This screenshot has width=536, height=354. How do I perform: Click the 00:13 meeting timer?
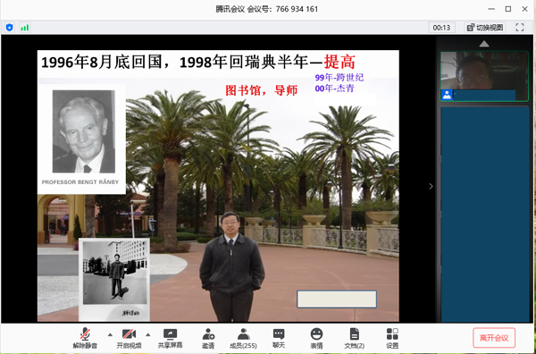pyautogui.click(x=441, y=28)
